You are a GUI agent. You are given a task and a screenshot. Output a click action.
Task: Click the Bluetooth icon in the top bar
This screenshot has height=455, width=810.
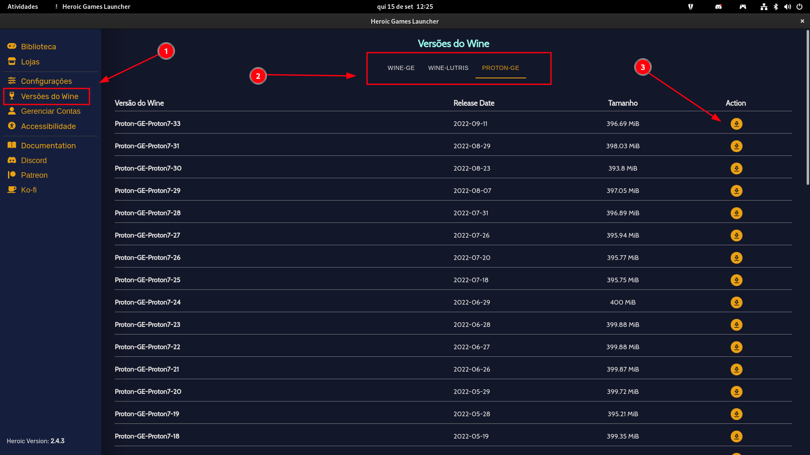click(776, 7)
